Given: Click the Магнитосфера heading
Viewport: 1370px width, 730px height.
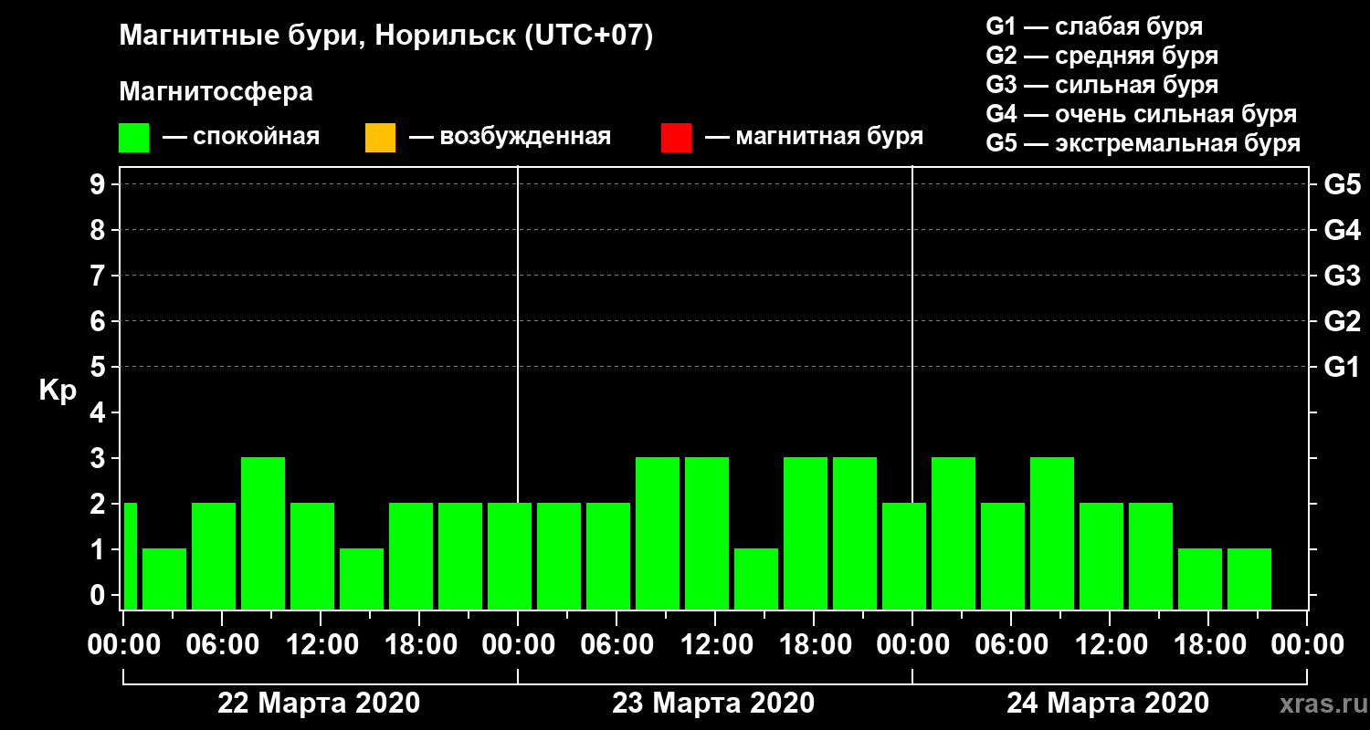Looking at the screenshot, I should click(x=216, y=92).
